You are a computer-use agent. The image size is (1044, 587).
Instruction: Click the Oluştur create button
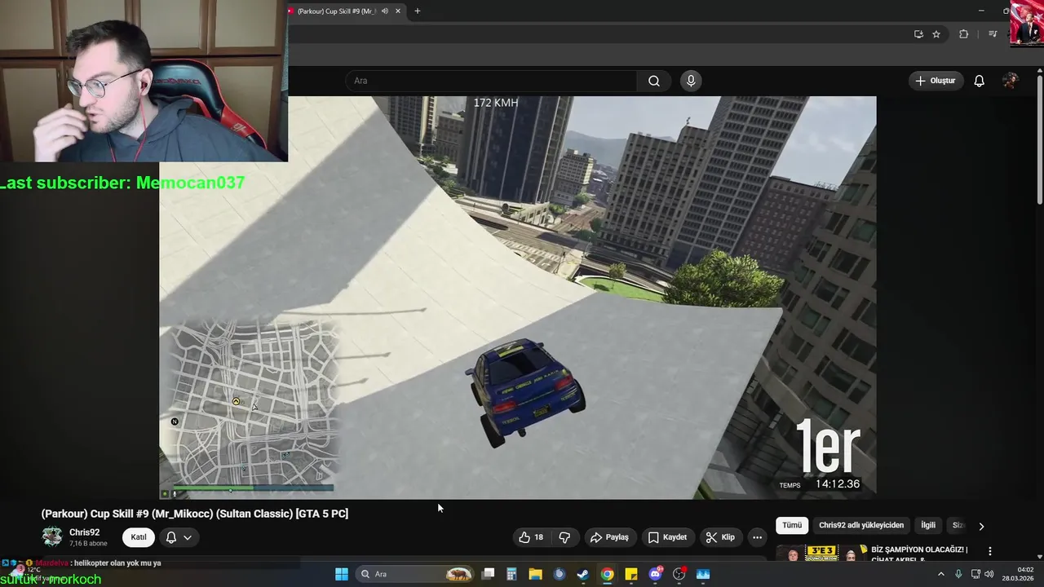[x=936, y=81]
